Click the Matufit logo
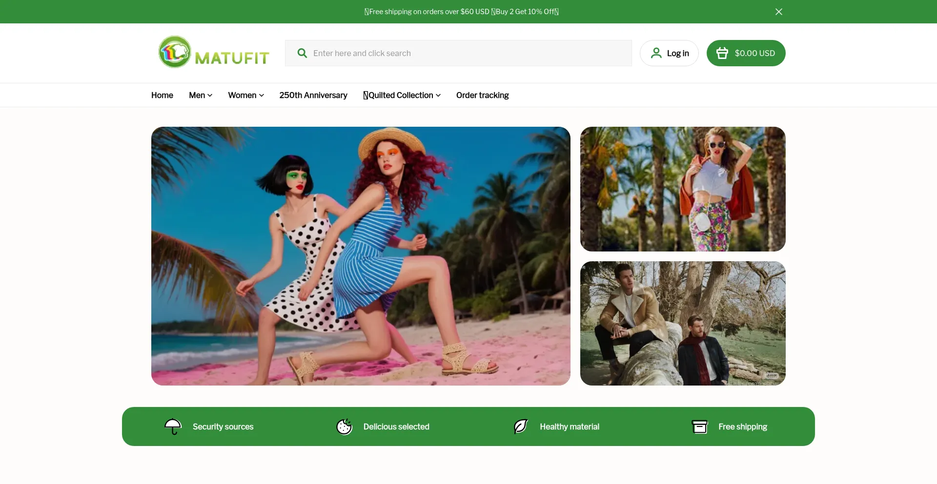The width and height of the screenshot is (937, 484). (x=214, y=53)
